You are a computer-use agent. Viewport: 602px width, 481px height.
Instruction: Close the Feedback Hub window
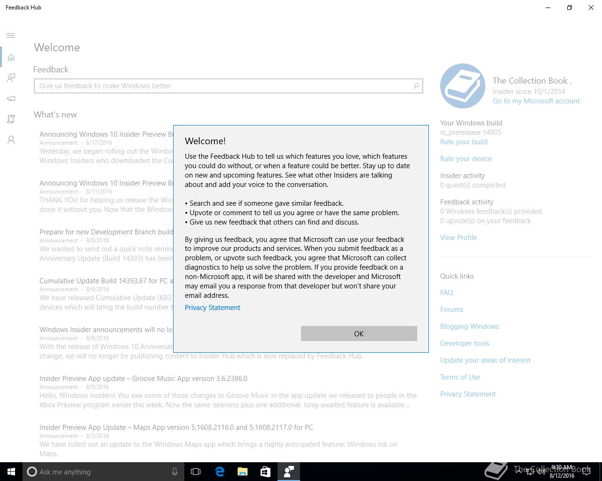pos(591,8)
